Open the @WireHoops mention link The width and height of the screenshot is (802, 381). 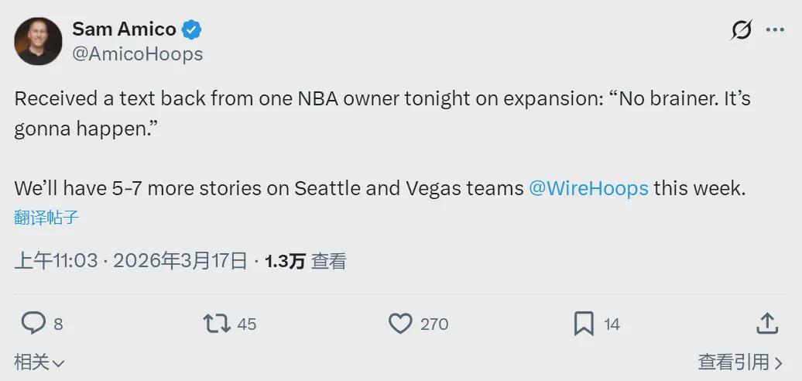588,188
